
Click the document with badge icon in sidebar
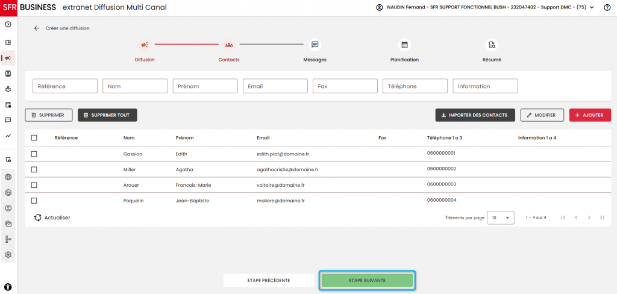pyautogui.click(x=8, y=160)
